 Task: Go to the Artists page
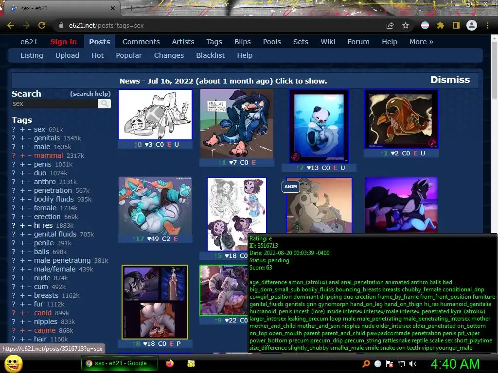pos(183,42)
